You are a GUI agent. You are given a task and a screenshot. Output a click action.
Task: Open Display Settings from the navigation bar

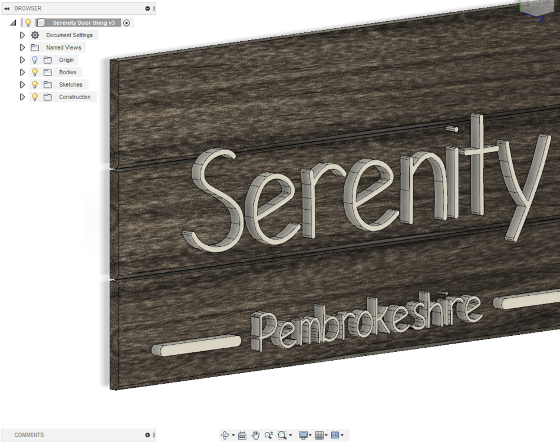point(304,435)
